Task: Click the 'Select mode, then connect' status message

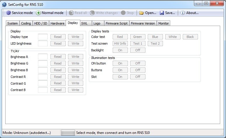Action: [113, 133]
